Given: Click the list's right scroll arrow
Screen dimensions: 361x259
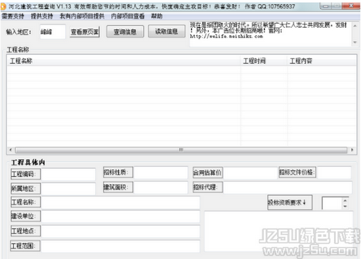Looking at the screenshot, I should [352, 150].
